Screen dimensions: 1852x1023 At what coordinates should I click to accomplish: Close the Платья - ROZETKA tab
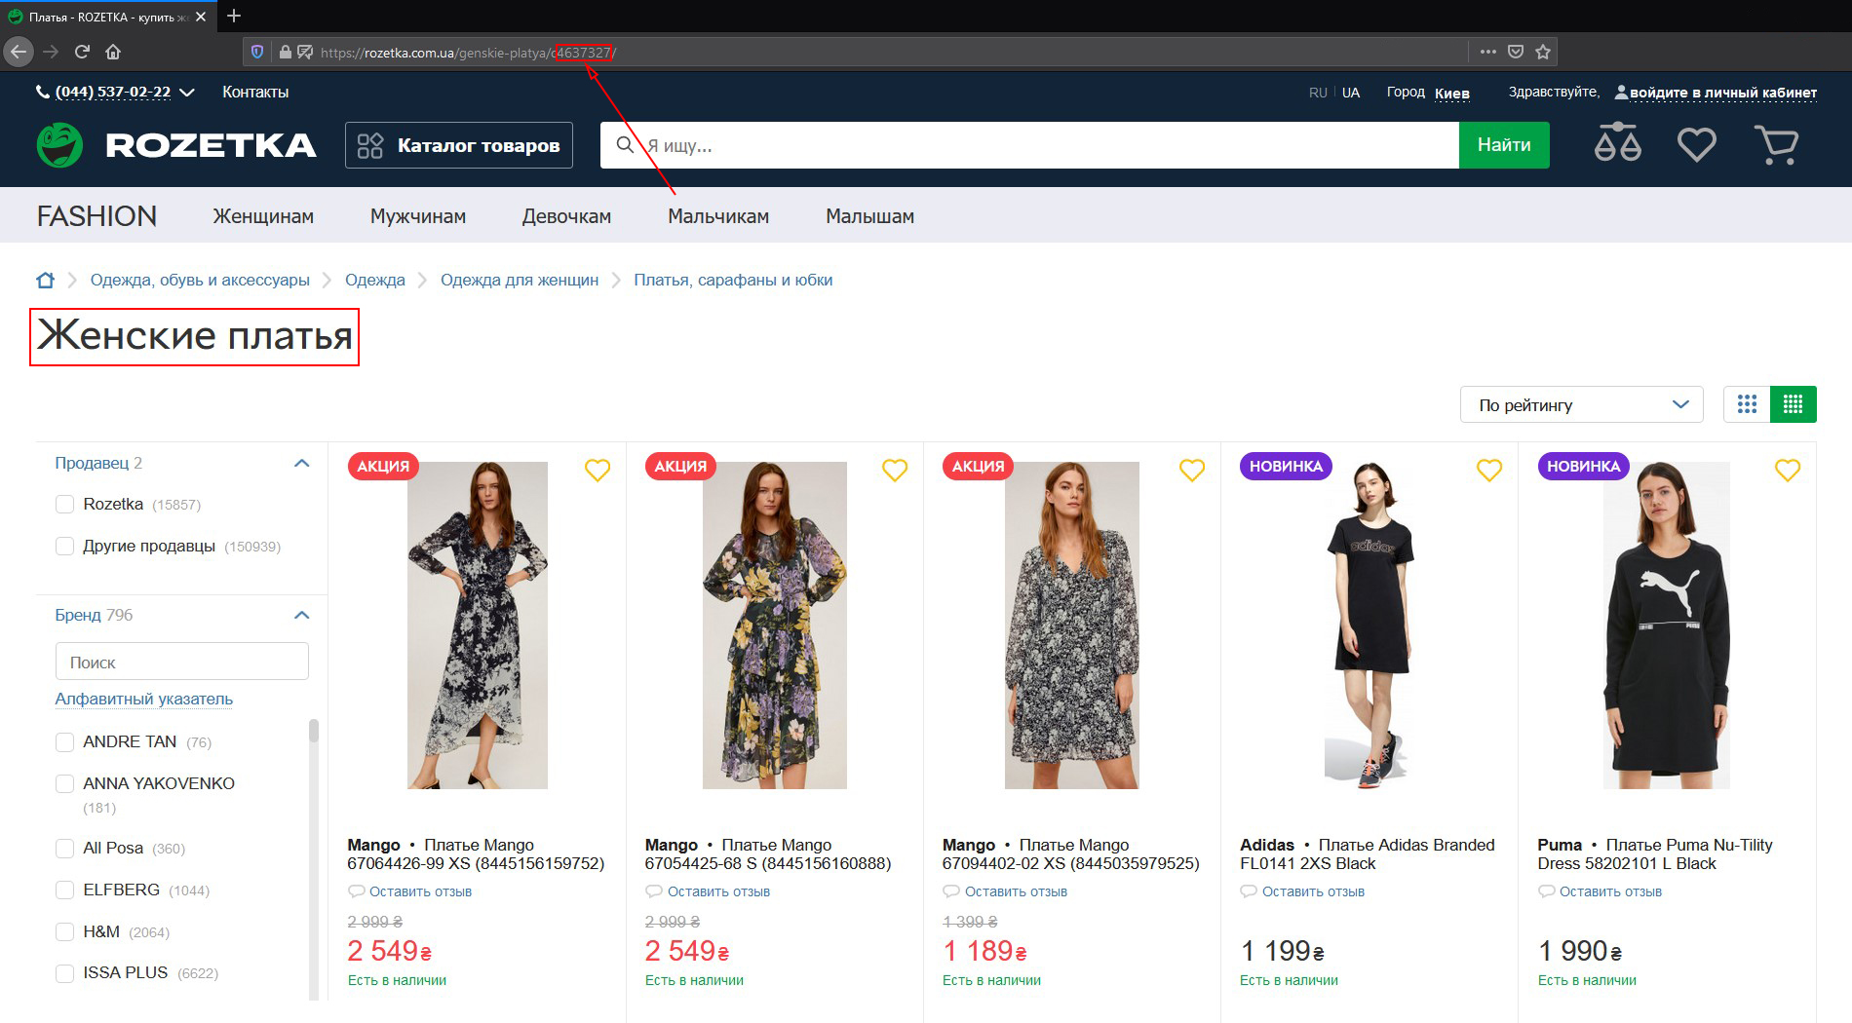[x=201, y=17]
